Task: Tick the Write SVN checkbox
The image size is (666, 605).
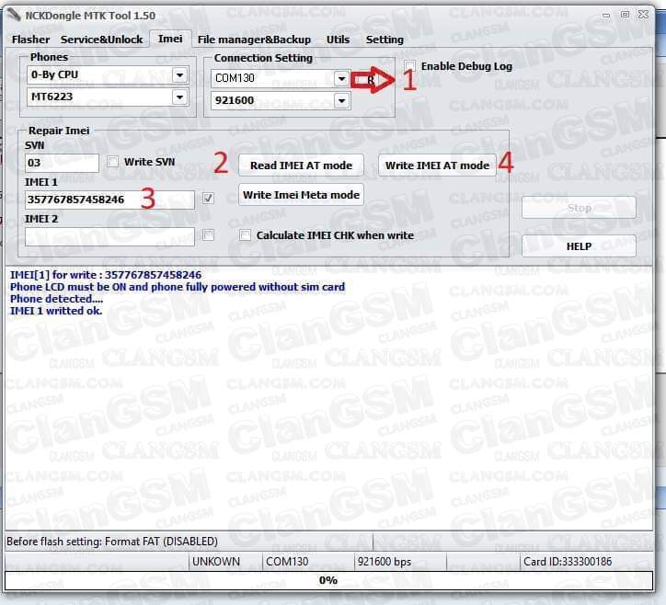Action: pyautogui.click(x=112, y=161)
